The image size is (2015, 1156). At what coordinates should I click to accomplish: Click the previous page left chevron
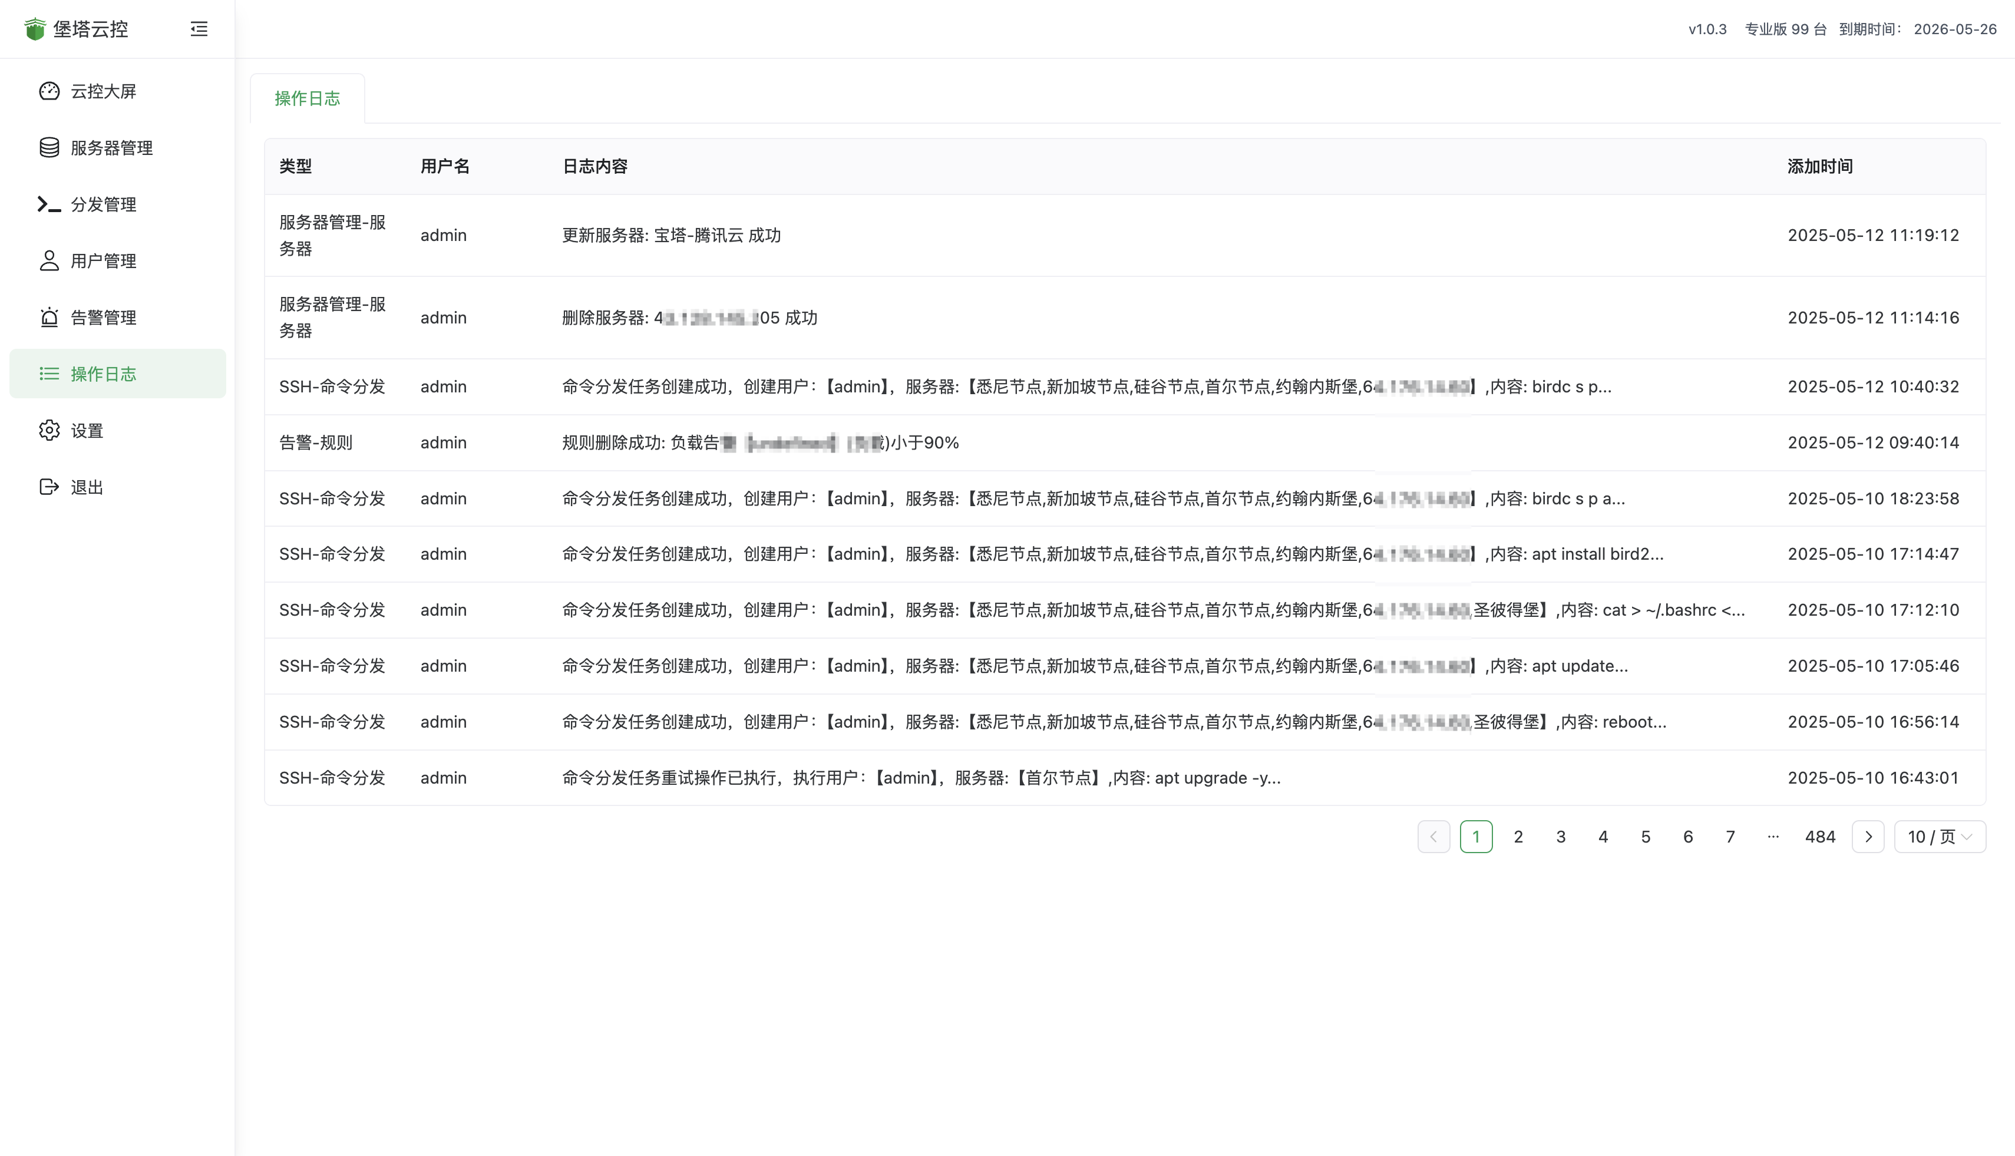tap(1434, 837)
